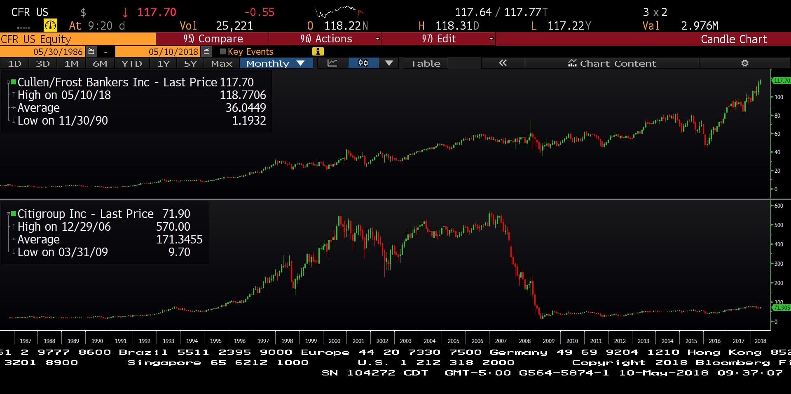Click the start date field 05/30/1986
The width and height of the screenshot is (791, 394).
point(43,51)
